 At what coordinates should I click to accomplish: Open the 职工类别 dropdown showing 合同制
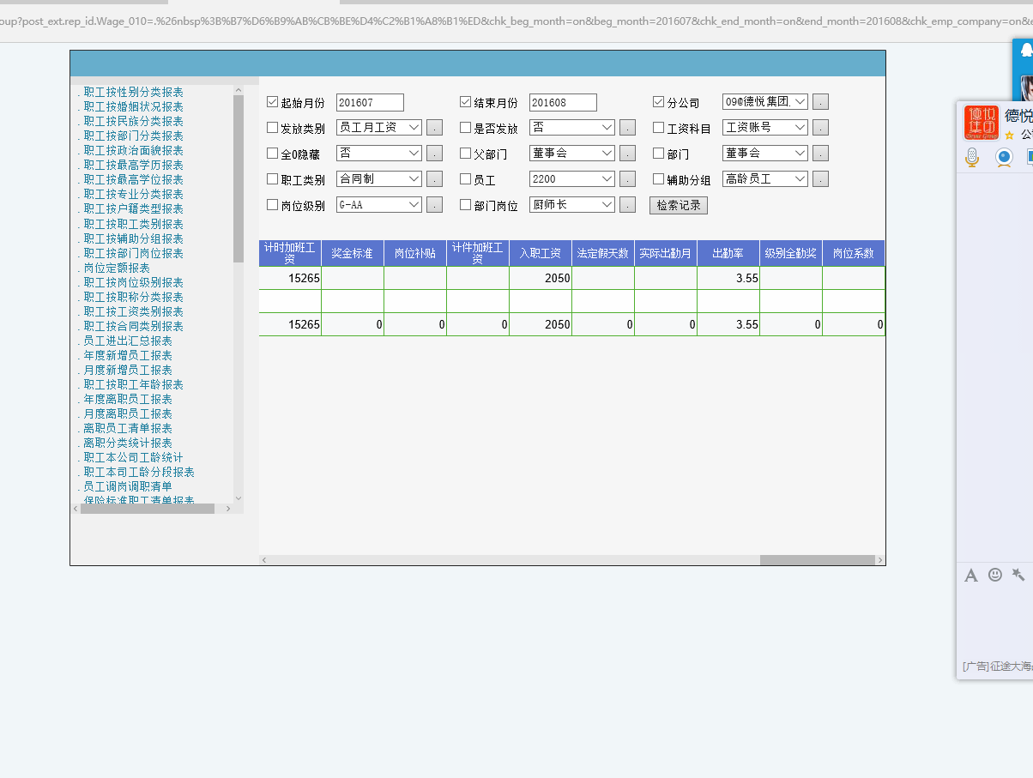378,179
